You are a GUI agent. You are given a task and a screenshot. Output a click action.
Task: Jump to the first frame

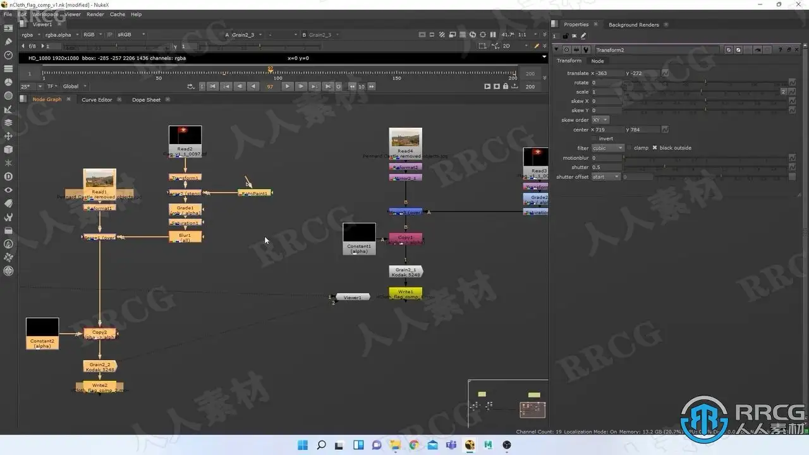coord(213,87)
